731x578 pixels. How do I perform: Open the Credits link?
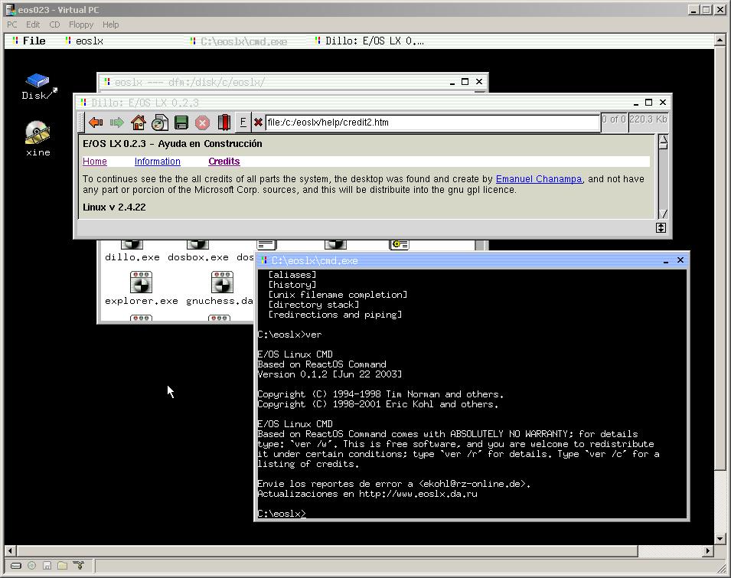[x=224, y=162]
